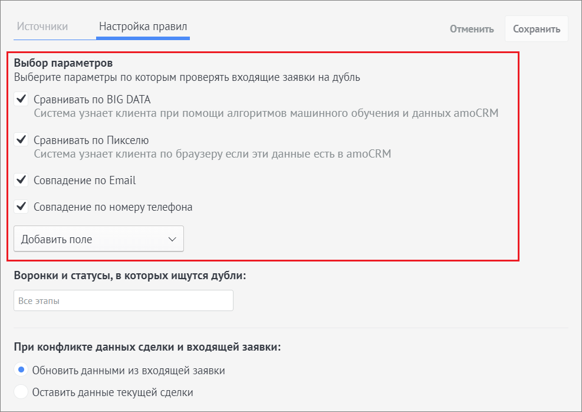The width and height of the screenshot is (582, 412).
Task: Select Оставить данные текущей сделки radio
Action: [21, 391]
